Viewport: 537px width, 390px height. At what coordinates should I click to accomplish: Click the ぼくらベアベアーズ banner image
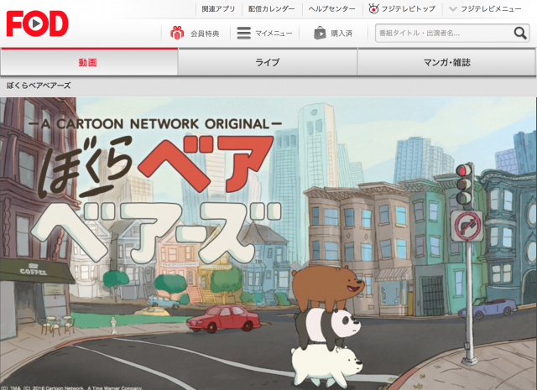[x=268, y=243]
